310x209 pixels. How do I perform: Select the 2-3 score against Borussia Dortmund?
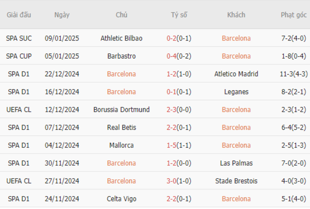point(171,110)
